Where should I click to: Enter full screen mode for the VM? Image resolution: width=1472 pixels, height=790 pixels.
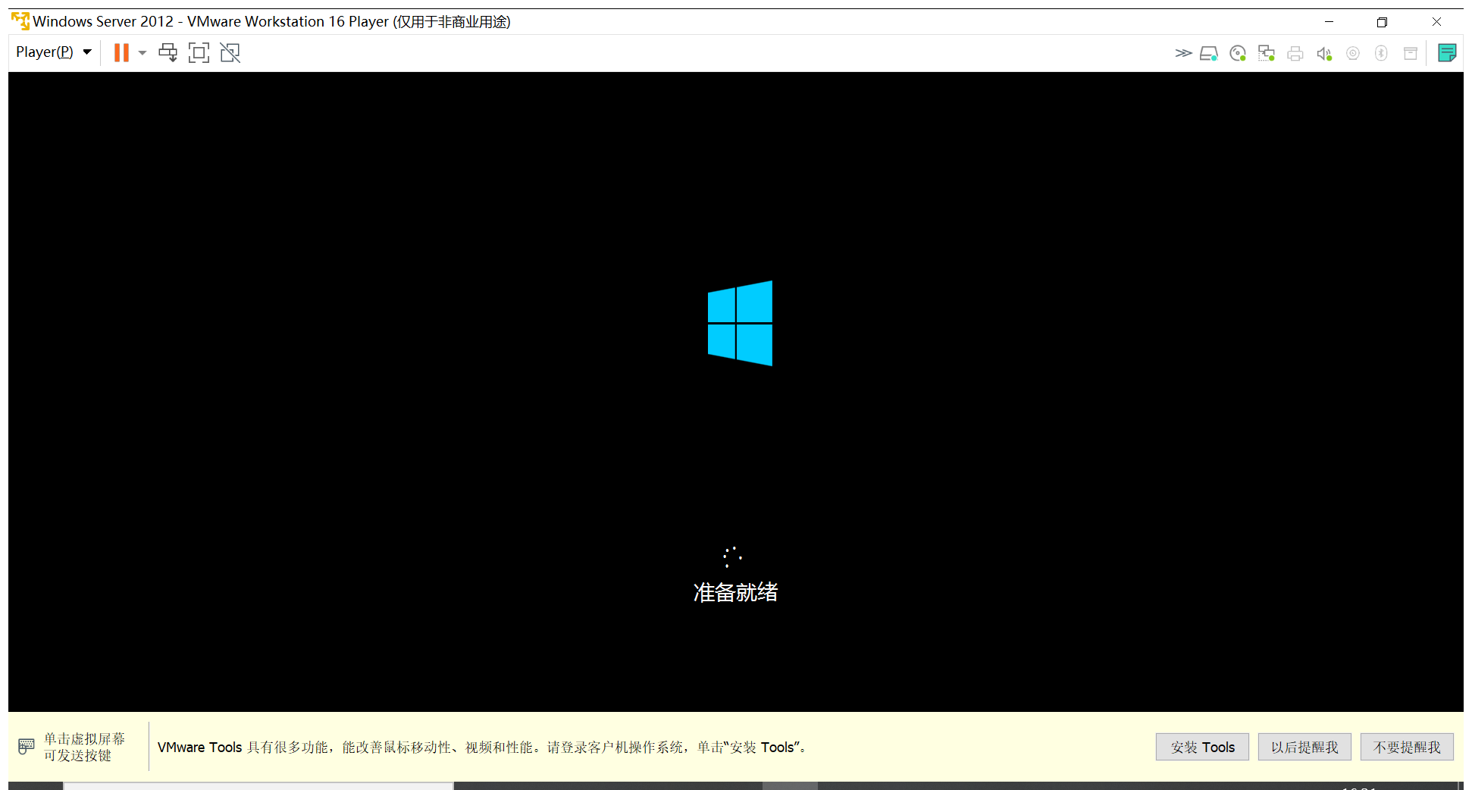[199, 52]
